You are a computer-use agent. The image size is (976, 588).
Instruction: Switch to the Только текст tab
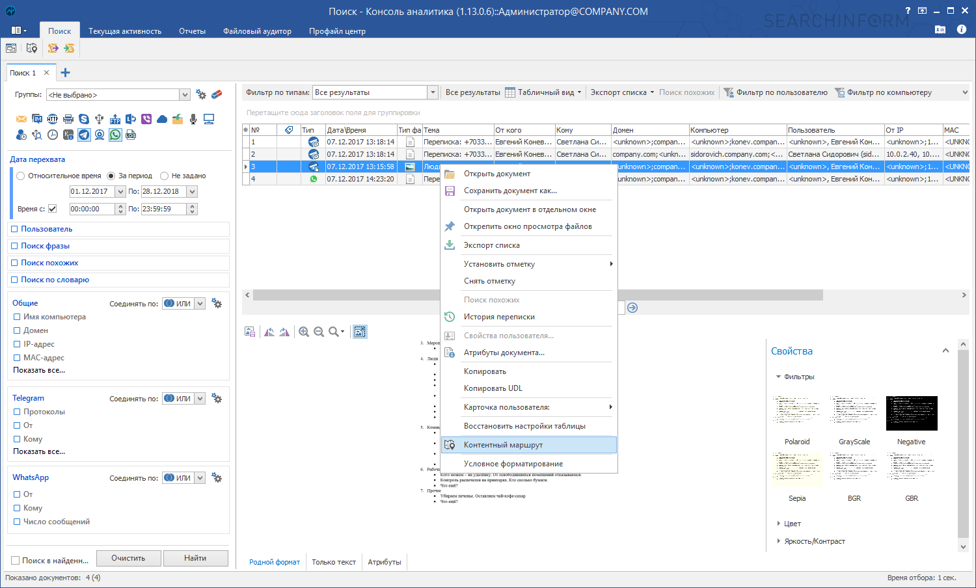tap(334, 562)
